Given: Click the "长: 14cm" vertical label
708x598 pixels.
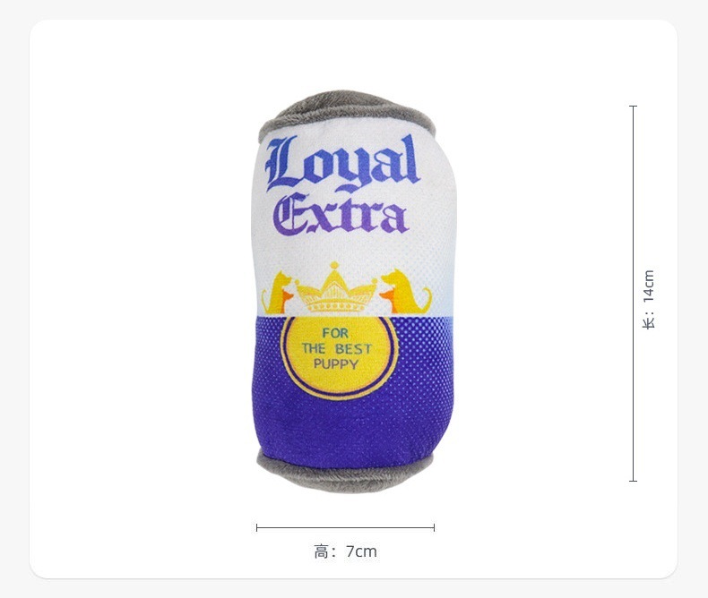Looking at the screenshot, I should tap(649, 300).
